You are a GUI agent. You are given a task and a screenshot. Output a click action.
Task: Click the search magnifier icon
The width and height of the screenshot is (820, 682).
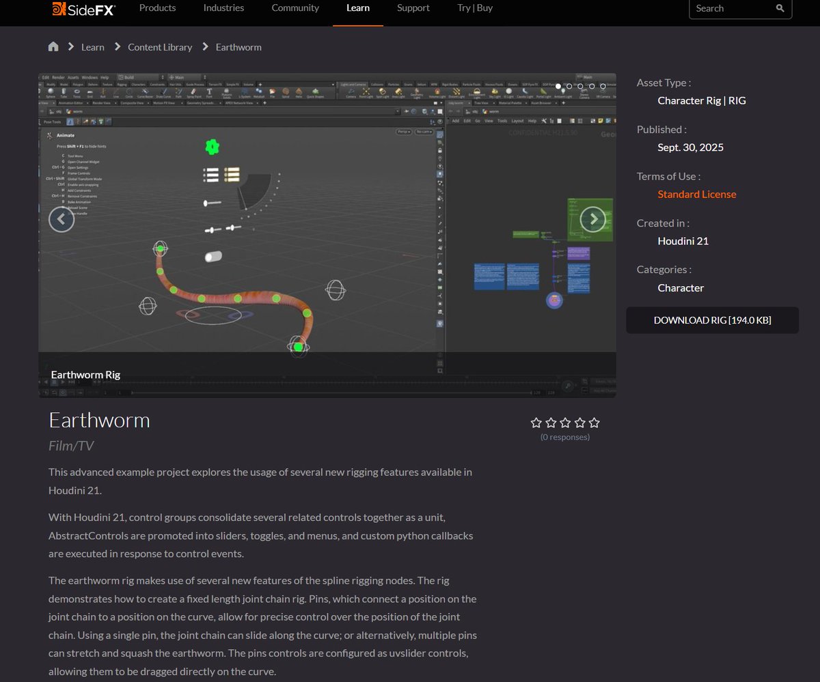coord(780,8)
